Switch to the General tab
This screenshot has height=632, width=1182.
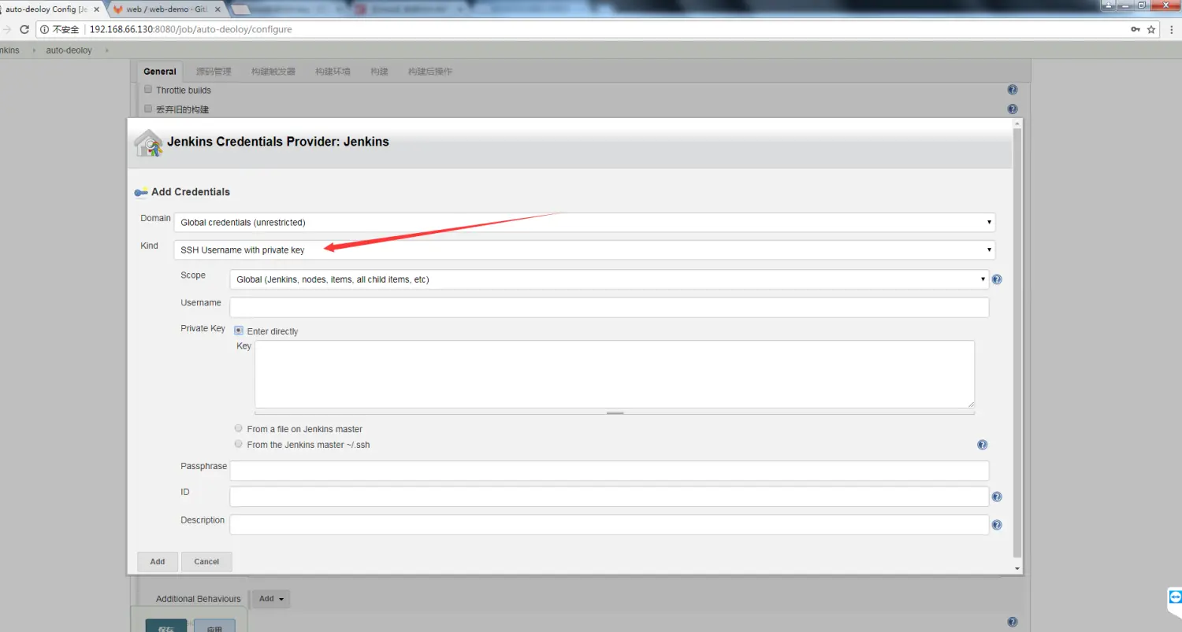[x=160, y=71]
